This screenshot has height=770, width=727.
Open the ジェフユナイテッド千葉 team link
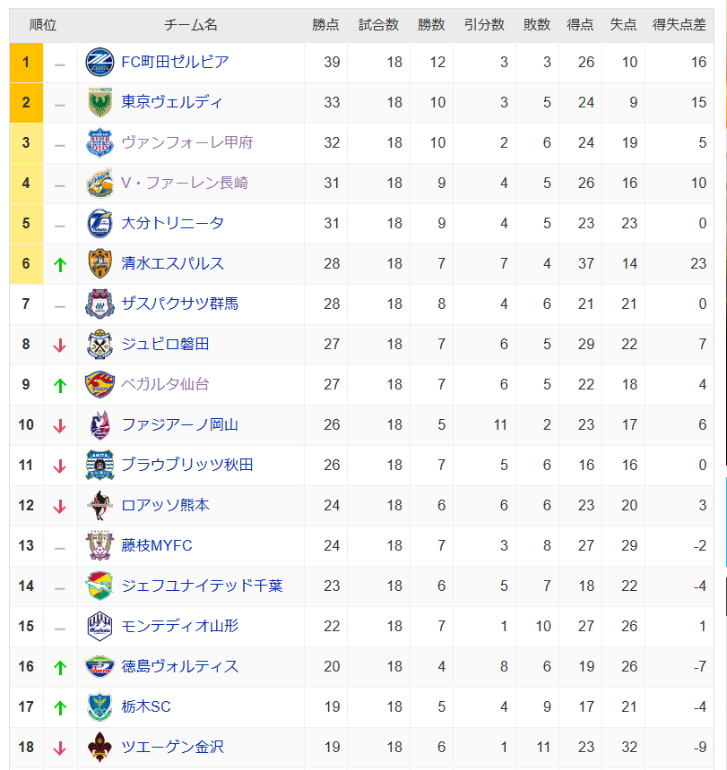(202, 586)
